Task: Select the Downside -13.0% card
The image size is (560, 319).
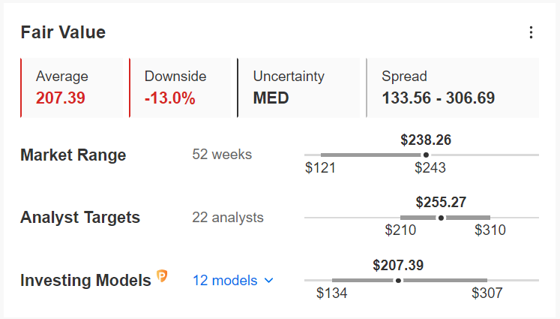Action: [x=180, y=88]
